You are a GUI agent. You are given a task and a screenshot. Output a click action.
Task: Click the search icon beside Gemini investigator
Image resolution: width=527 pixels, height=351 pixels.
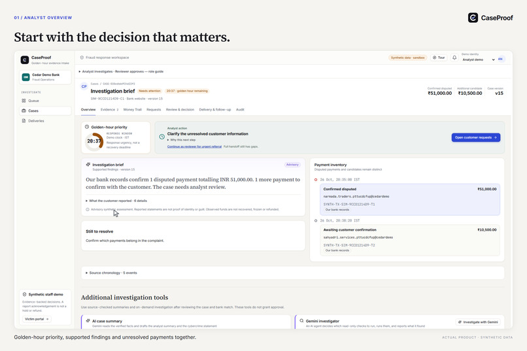click(301, 321)
